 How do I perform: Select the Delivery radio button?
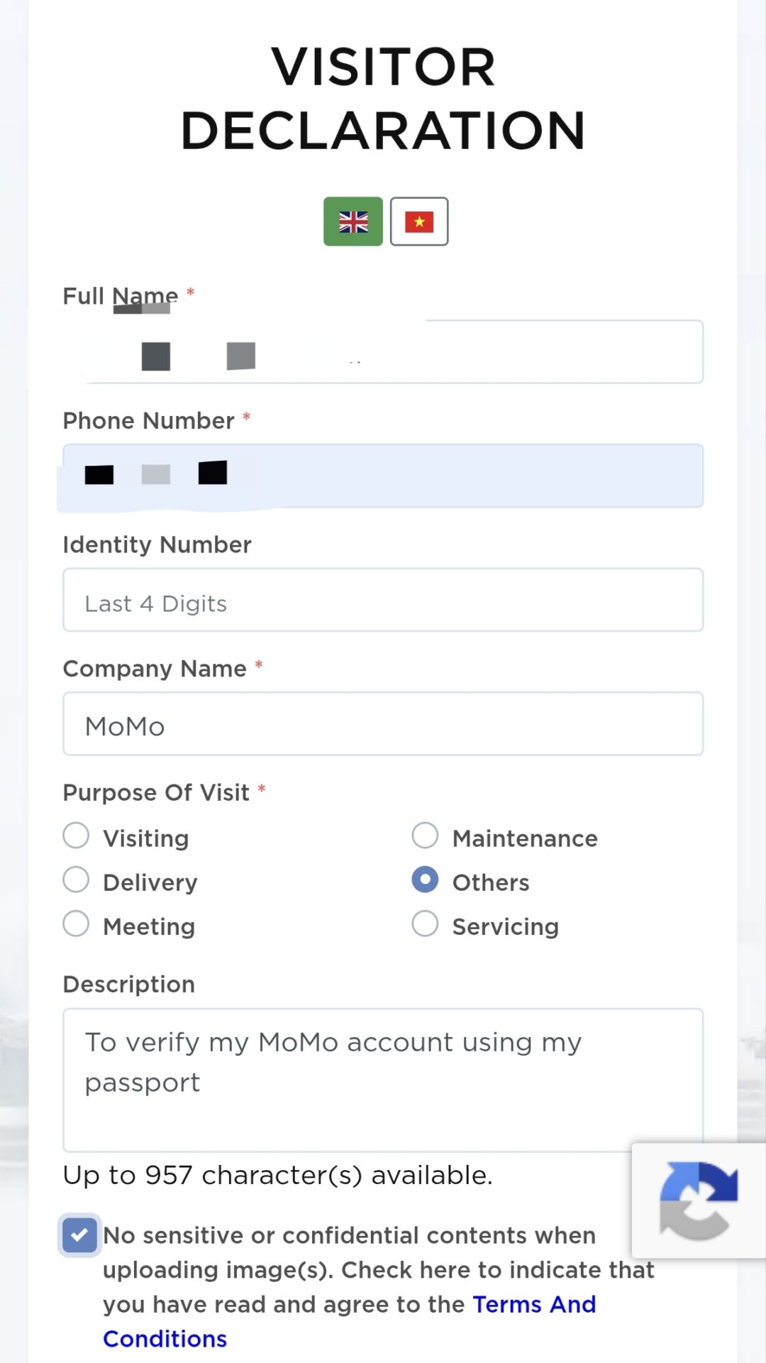coord(76,880)
